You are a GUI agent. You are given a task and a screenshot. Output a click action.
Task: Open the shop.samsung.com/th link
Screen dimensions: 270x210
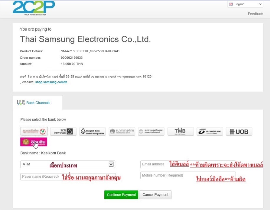click(51, 82)
